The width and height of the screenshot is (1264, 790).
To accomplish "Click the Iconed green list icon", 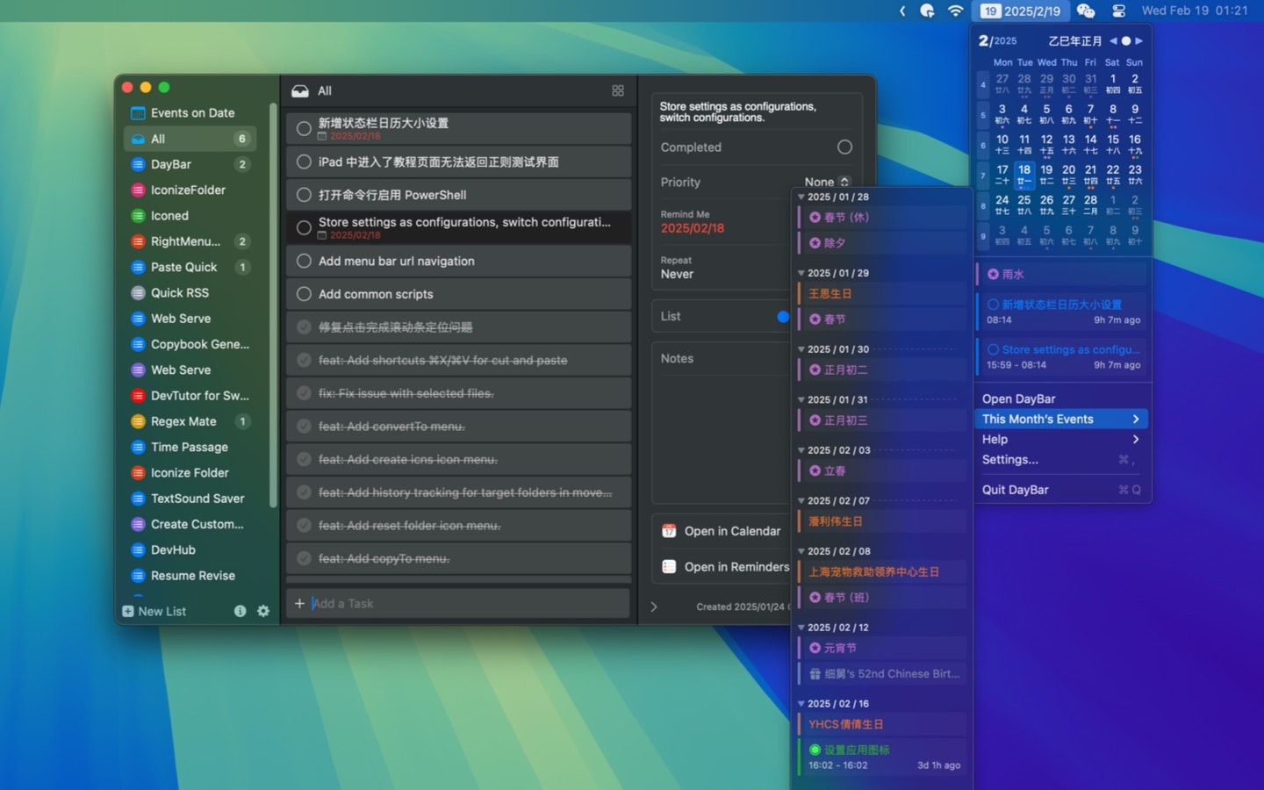I will click(138, 216).
